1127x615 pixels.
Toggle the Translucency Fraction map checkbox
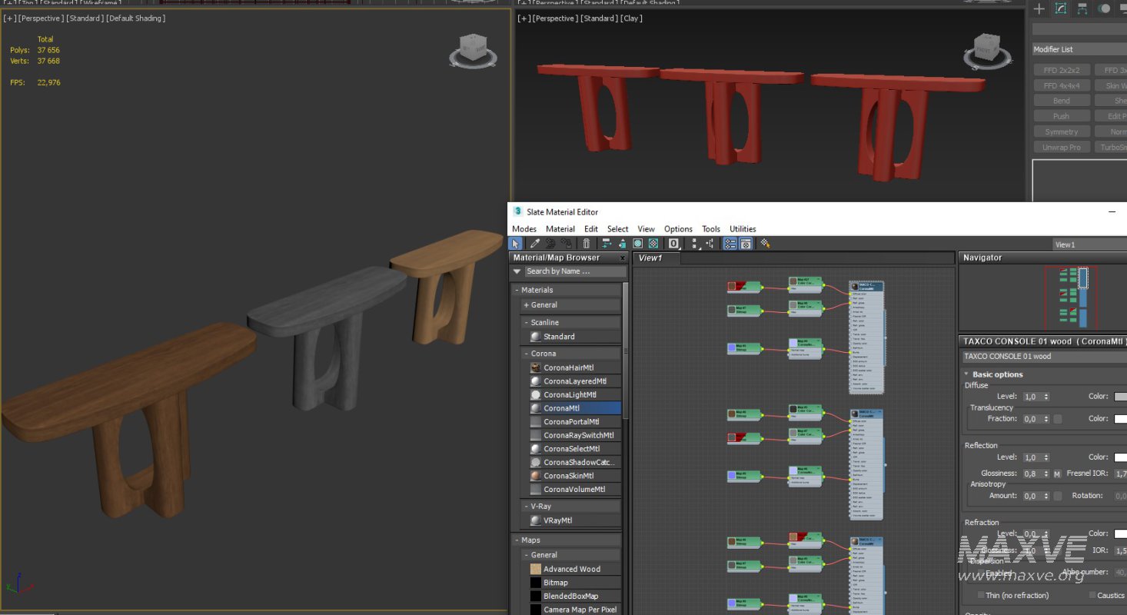(x=1058, y=419)
